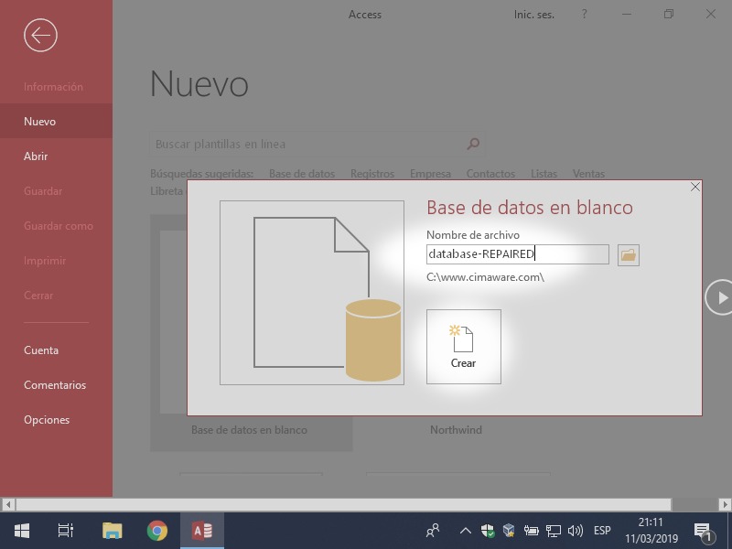
Task: Launch File Explorer from the taskbar
Action: coord(112,531)
